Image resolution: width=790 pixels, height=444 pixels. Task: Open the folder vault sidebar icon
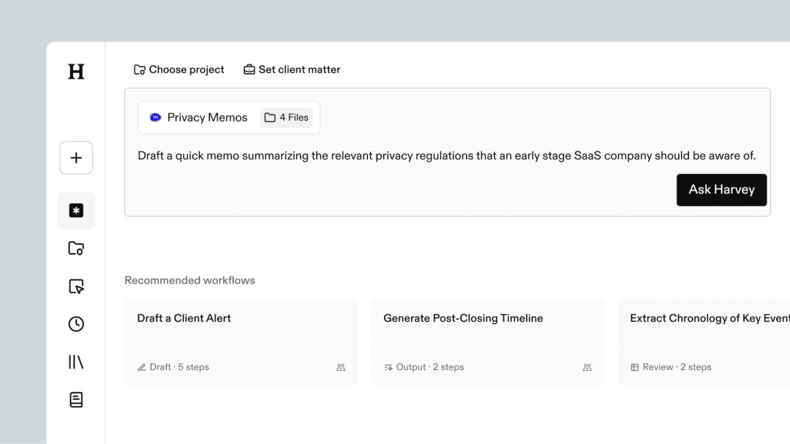click(x=76, y=248)
